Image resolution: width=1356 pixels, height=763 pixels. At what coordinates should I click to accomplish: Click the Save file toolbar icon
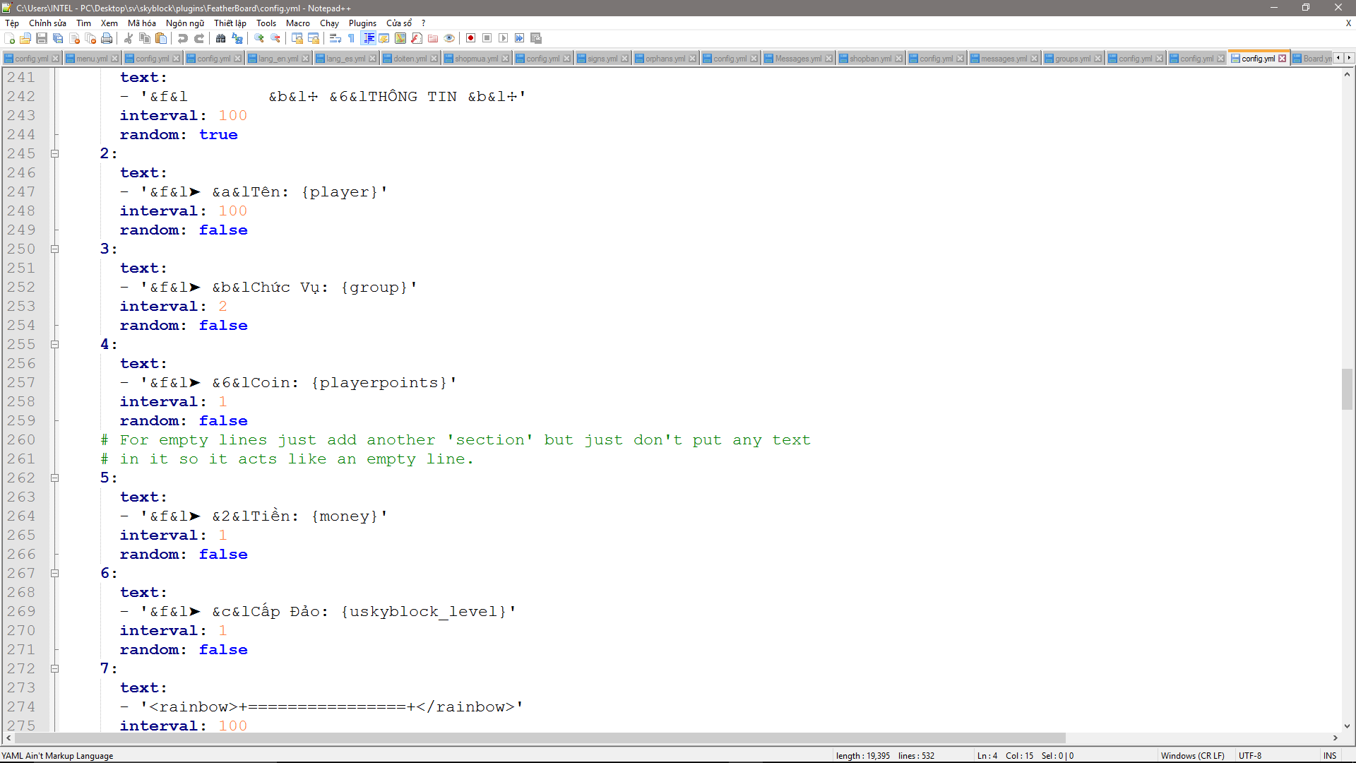(42, 38)
